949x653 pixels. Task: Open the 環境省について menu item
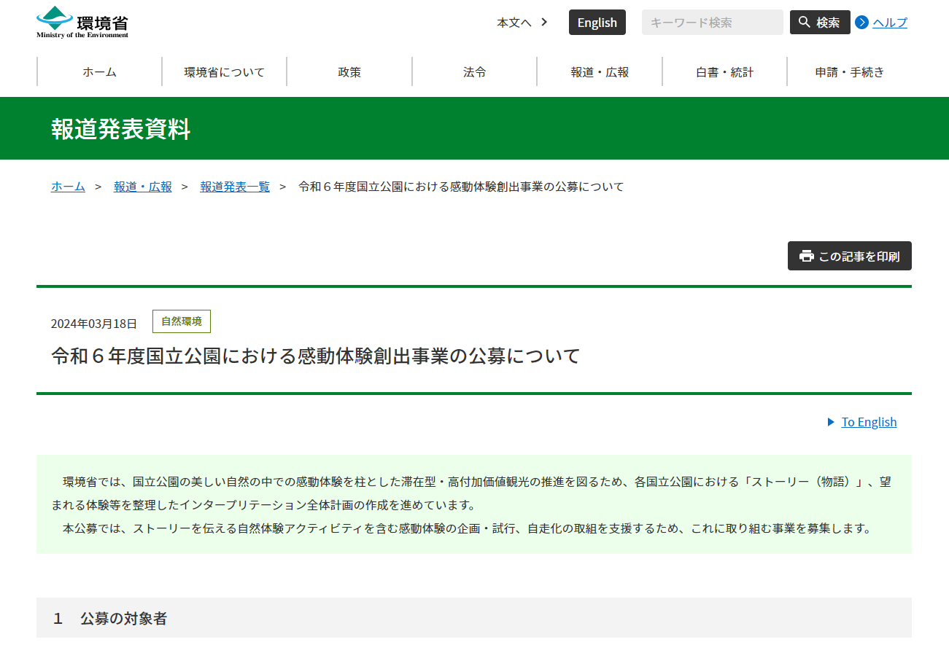tap(224, 72)
